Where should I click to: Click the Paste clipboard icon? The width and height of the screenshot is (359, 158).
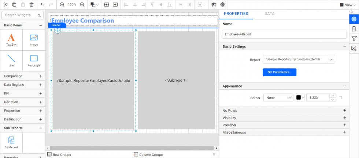tap(23, 4)
